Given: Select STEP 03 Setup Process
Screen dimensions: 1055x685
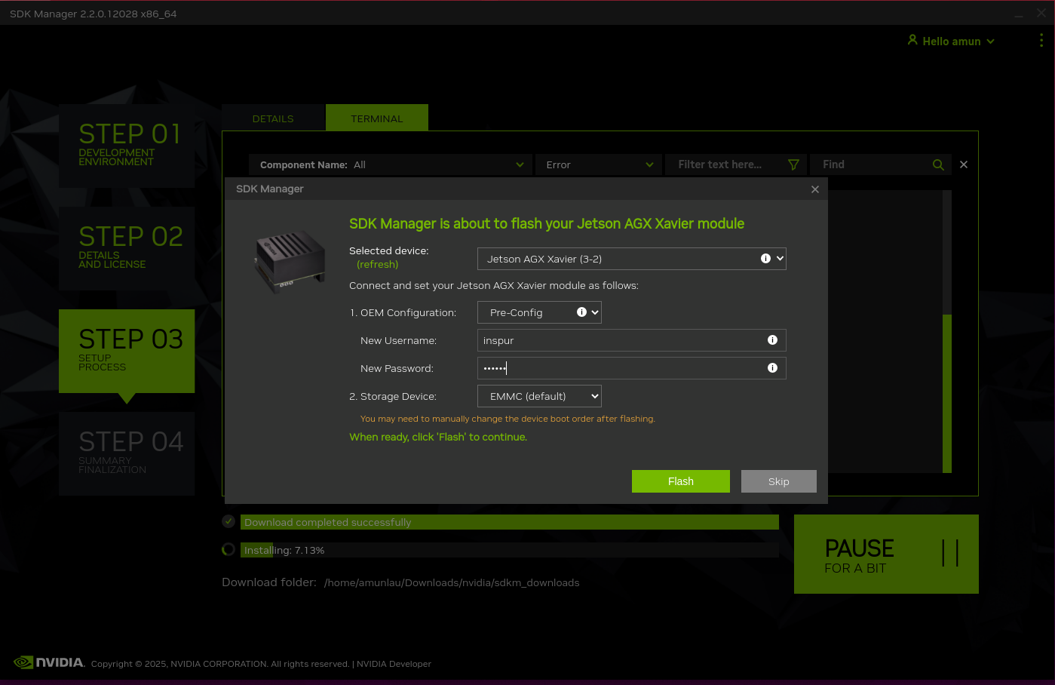Looking at the screenshot, I should [127, 351].
